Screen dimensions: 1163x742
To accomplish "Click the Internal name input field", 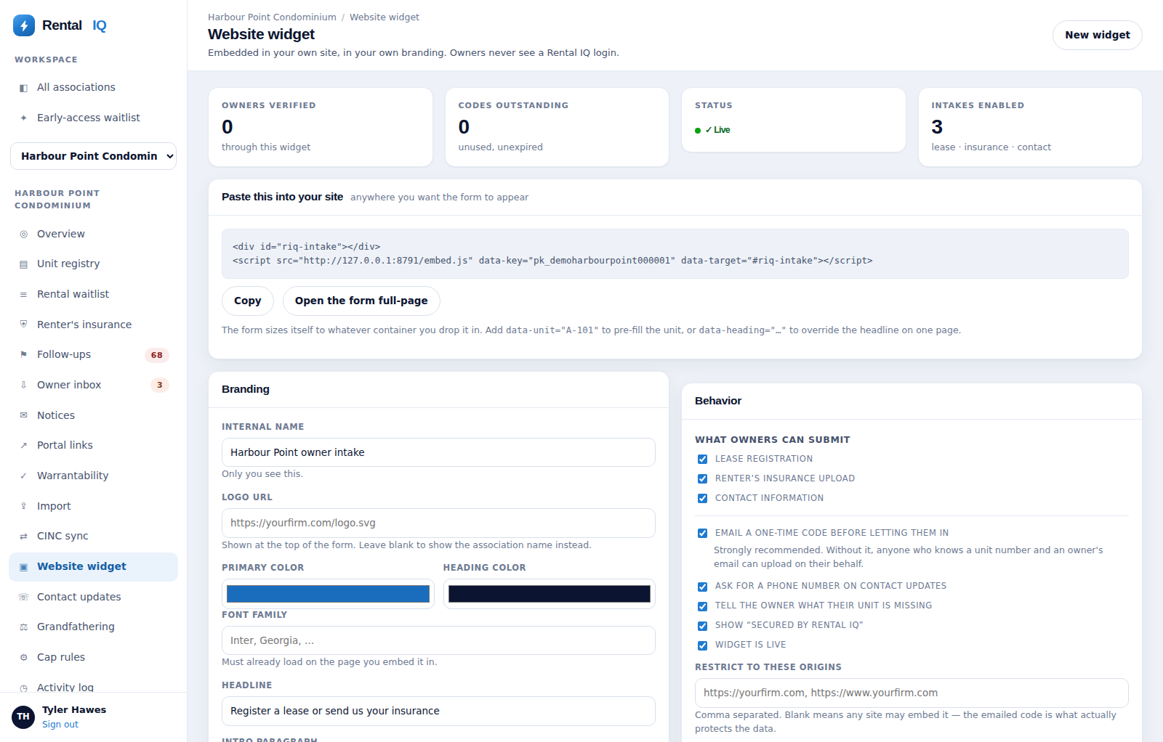I will pyautogui.click(x=438, y=452).
